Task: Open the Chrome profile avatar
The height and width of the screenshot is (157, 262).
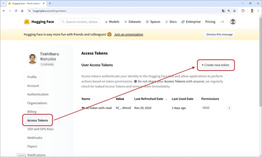Action: point(252,11)
